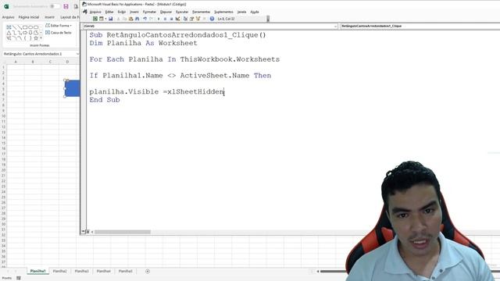Click the Name Box showing Retângulo: Cantos Arredondados 1
This screenshot has width=500, height=281.
tap(39, 54)
